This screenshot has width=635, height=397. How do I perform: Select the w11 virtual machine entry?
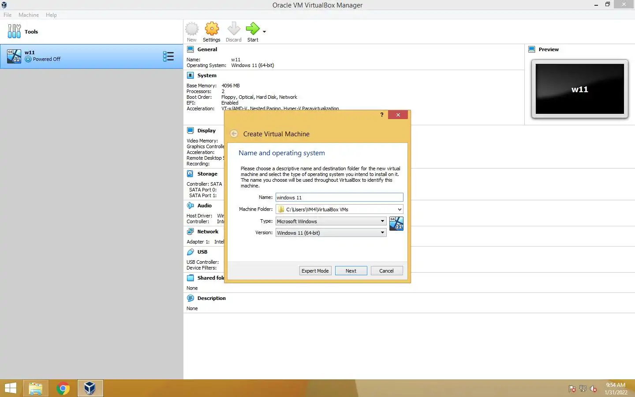pyautogui.click(x=91, y=56)
